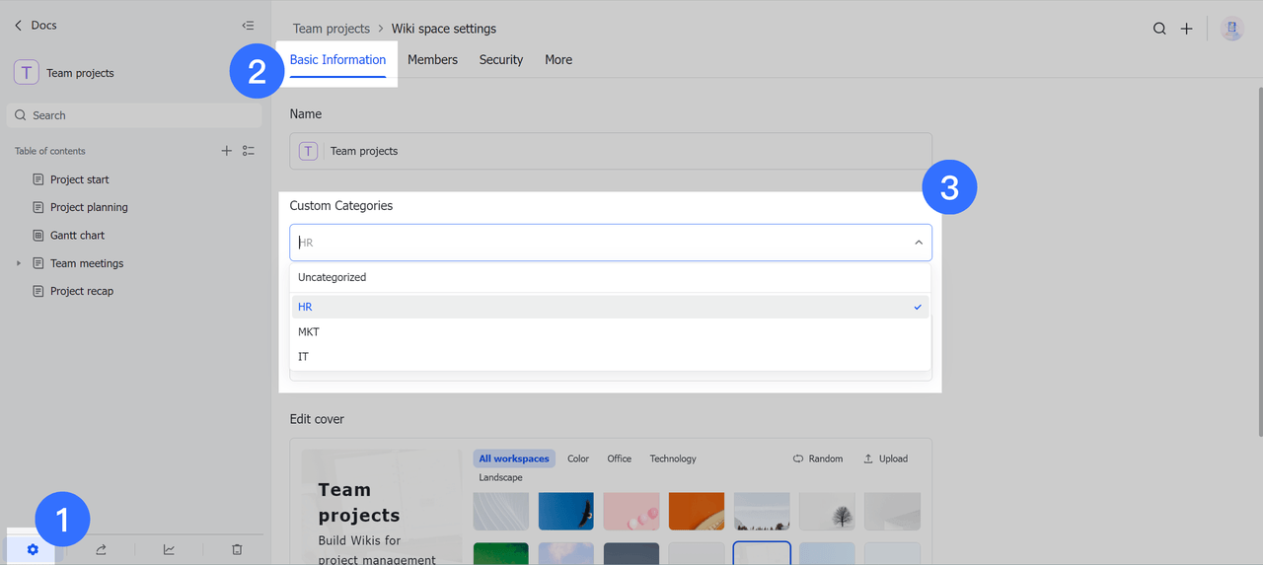Pick the pink spheres cover thumbnail
Screen dimensions: 1263x565
631,512
